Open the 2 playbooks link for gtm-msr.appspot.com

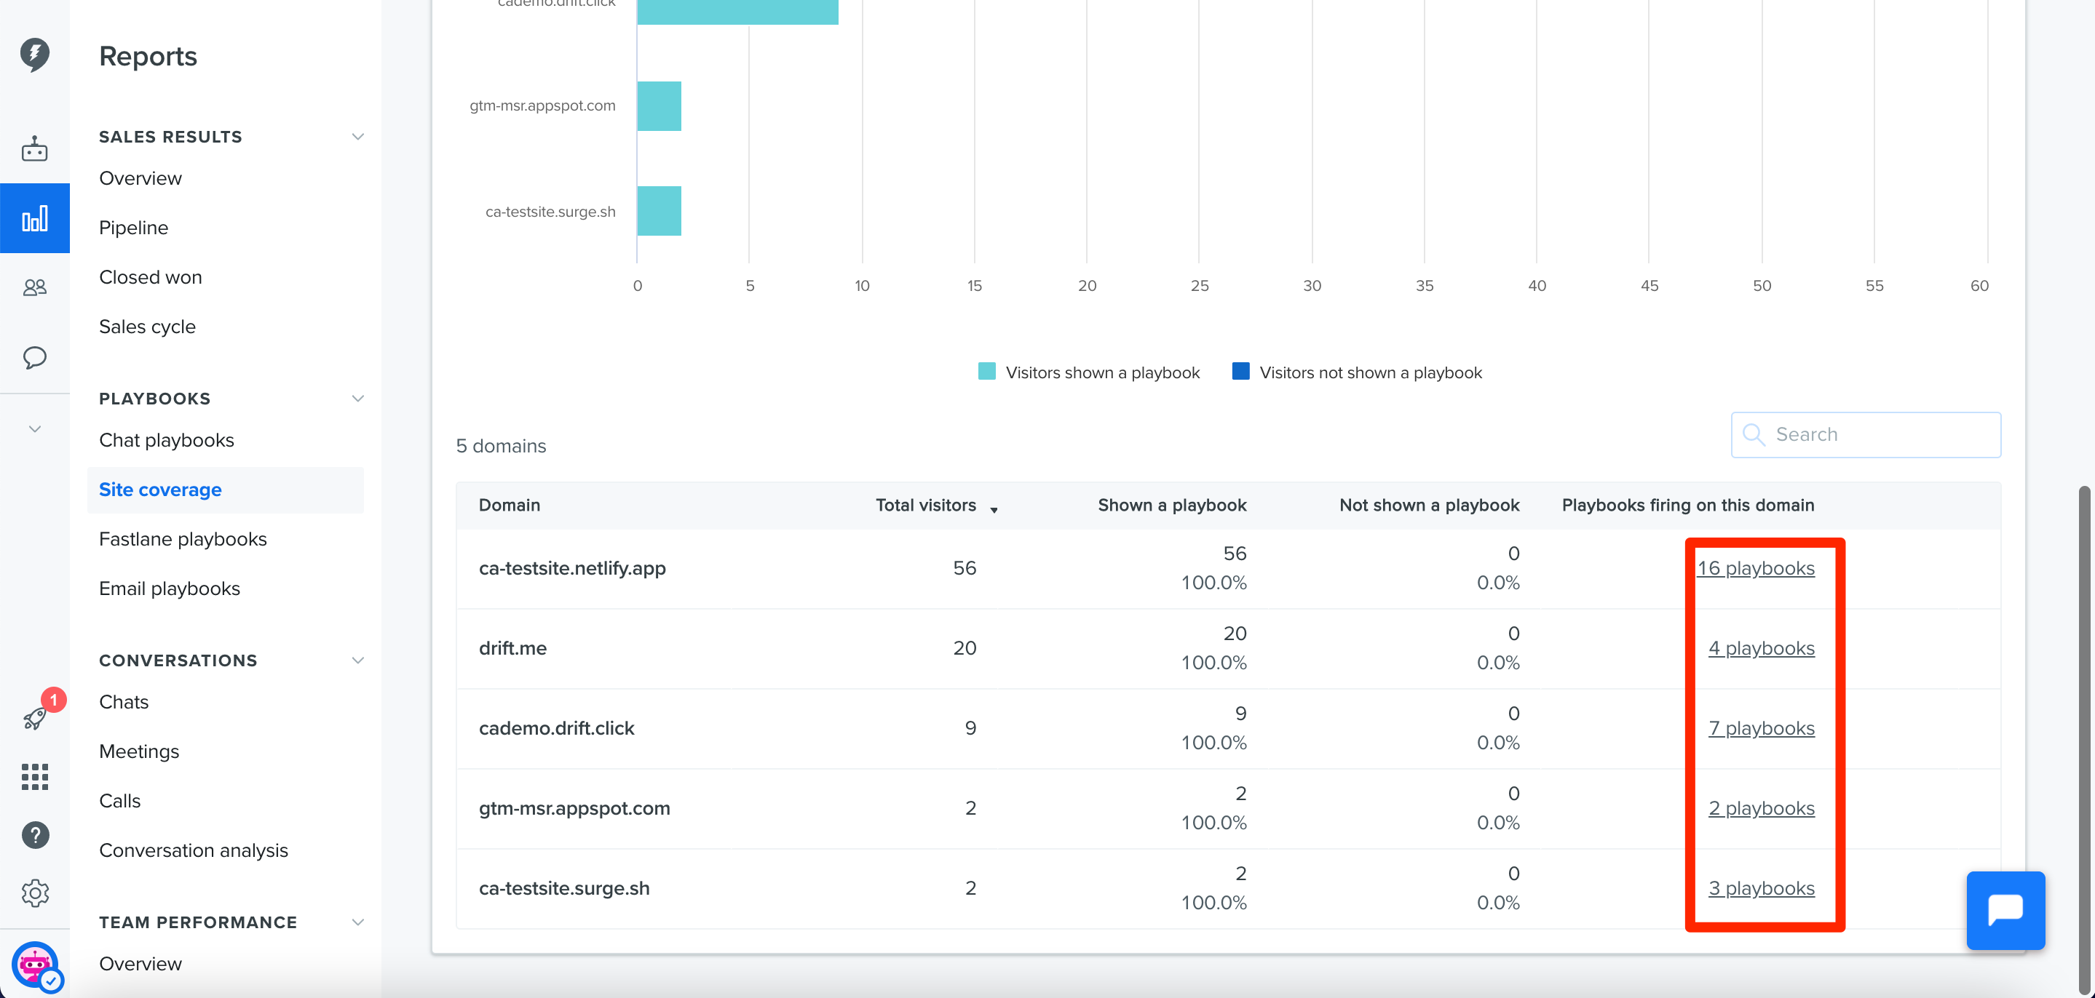[1762, 809]
